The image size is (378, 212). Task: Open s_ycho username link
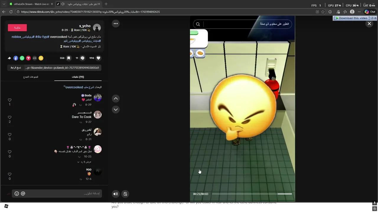(85, 26)
